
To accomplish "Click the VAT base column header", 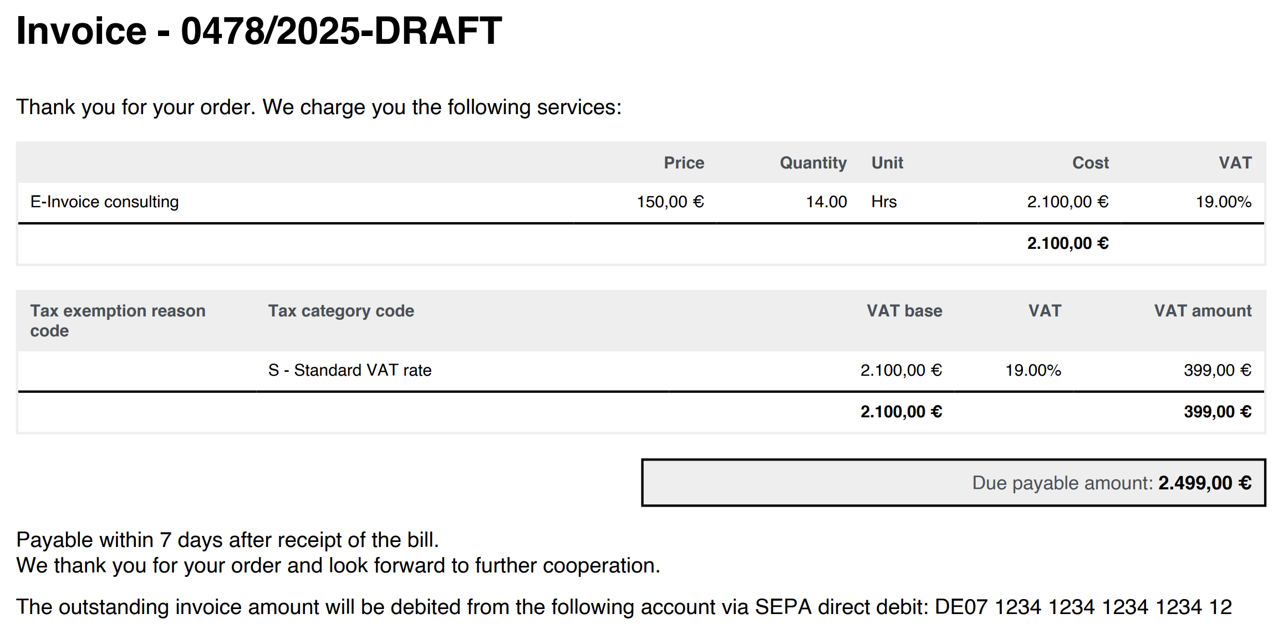I will [904, 311].
